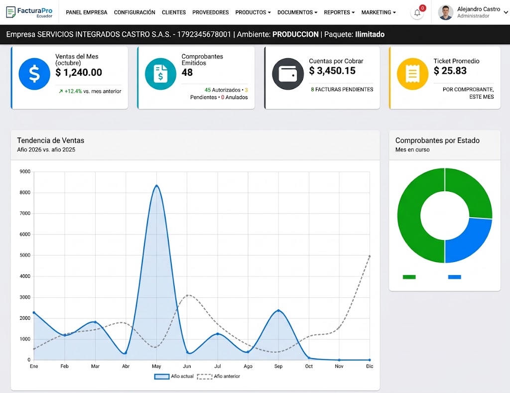This screenshot has height=393, width=510.
Task: Toggle the green donut legend swatch
Action: click(x=409, y=277)
